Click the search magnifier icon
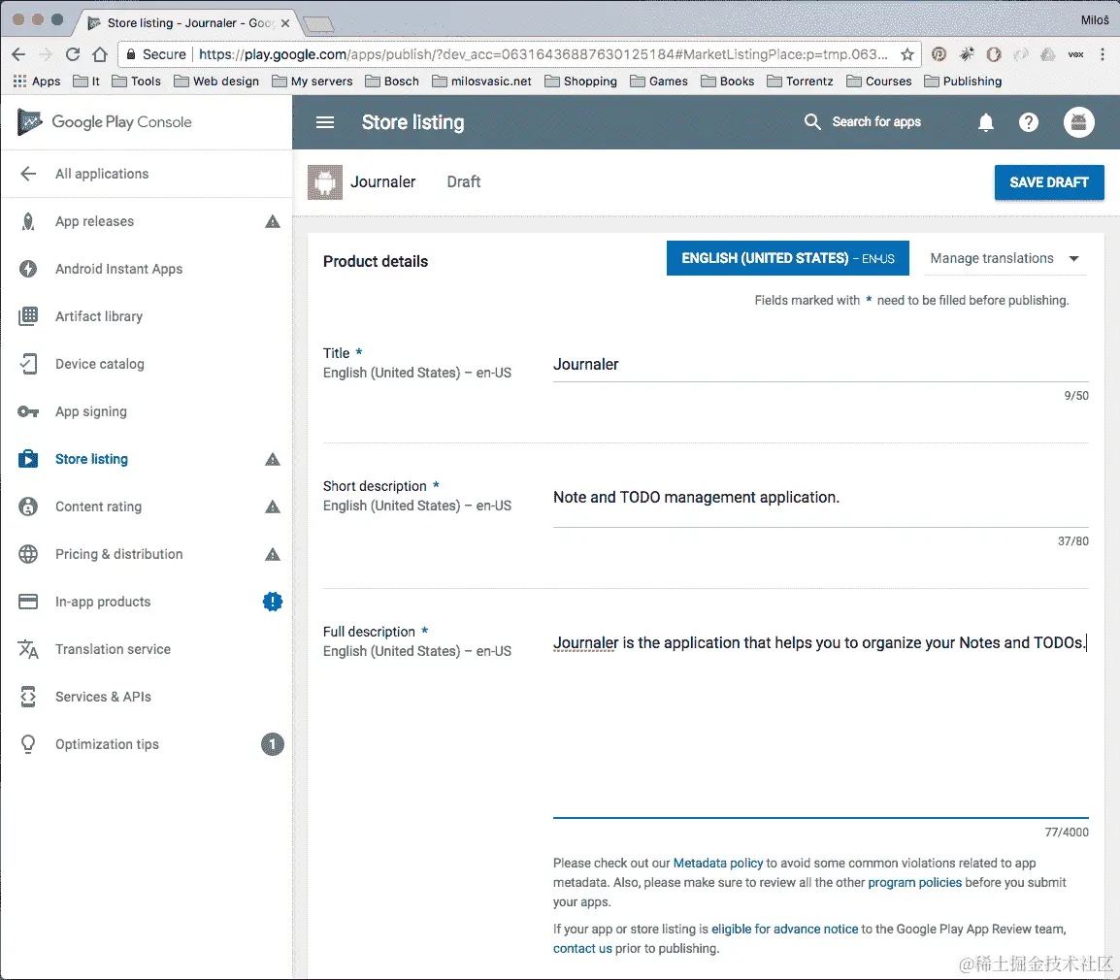Viewport: 1120px width, 980px height. 812,121
